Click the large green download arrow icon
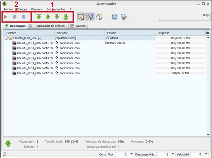 8,144
